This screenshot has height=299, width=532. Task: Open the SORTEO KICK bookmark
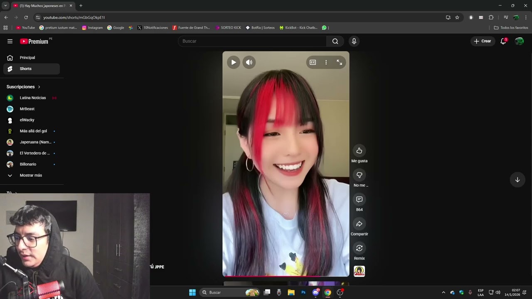click(228, 28)
